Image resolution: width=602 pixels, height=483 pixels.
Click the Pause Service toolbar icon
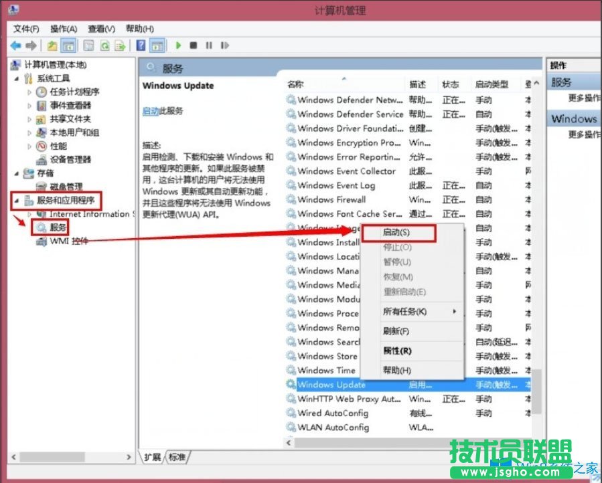(x=209, y=45)
